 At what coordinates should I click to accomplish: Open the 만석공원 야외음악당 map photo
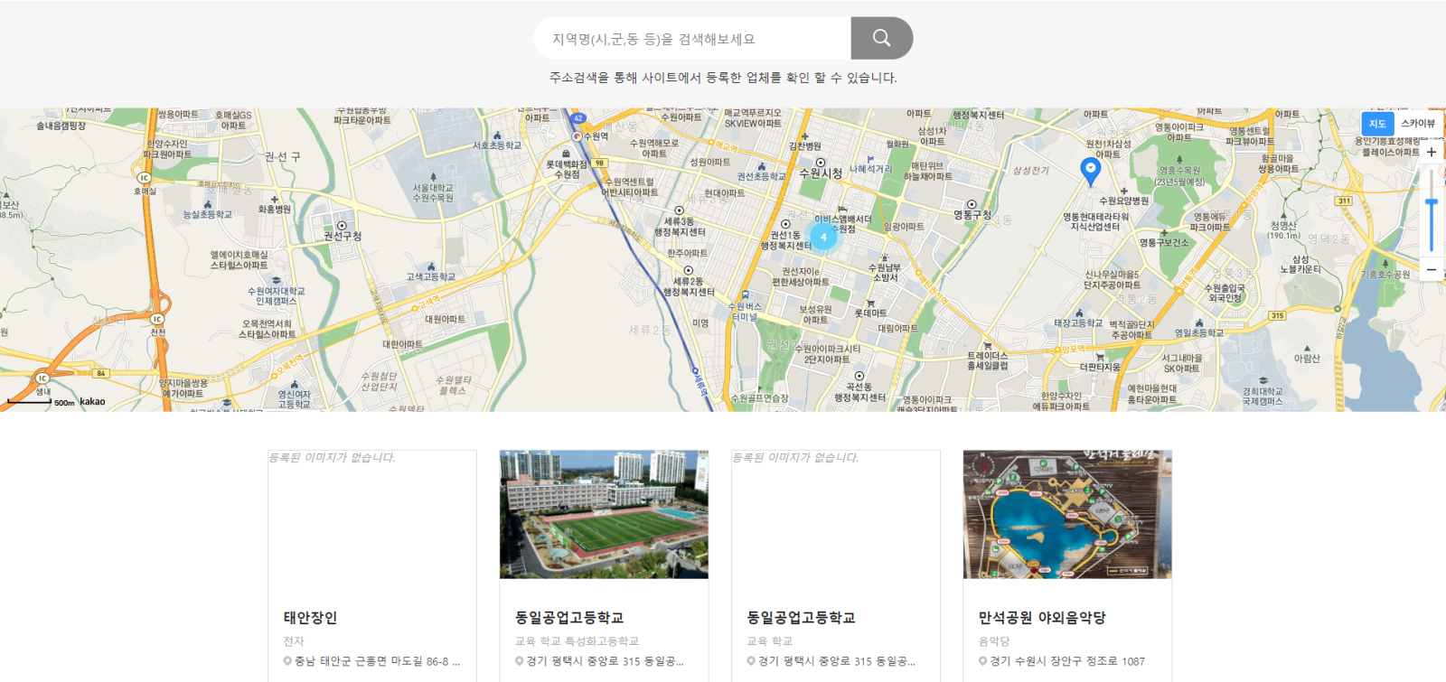(1067, 514)
